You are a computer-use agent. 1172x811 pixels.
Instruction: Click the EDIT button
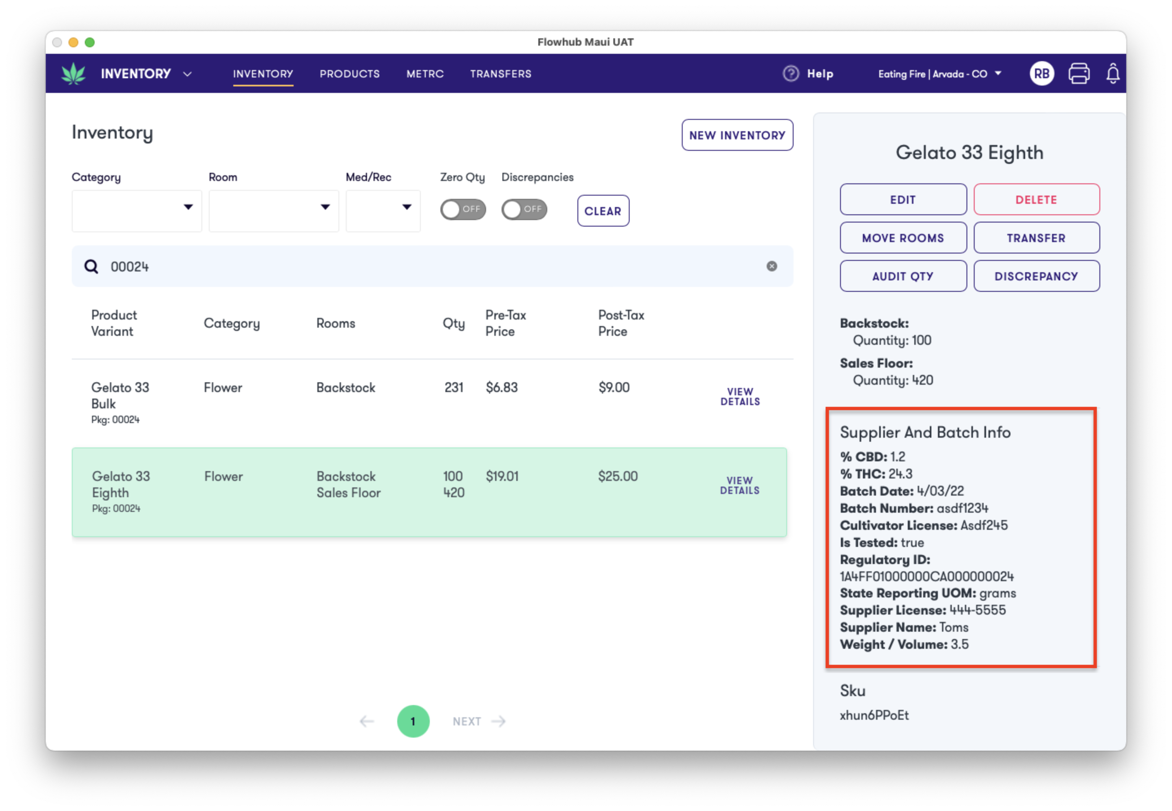point(903,200)
